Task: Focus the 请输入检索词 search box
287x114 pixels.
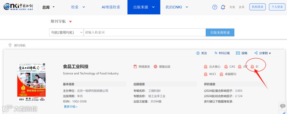Action: coord(145,32)
